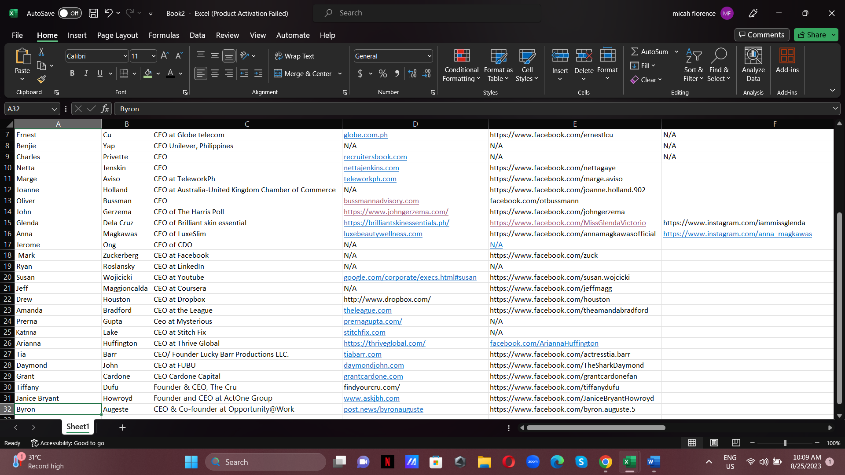Image resolution: width=845 pixels, height=475 pixels.
Task: Click the Share button
Action: point(812,35)
